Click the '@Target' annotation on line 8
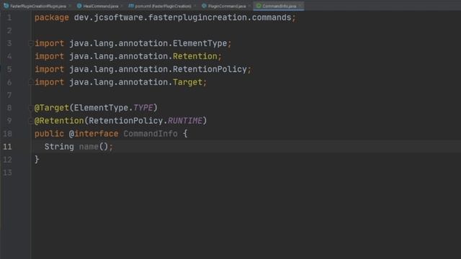Viewport: 461px width, 259px height. pyautogui.click(x=52, y=108)
